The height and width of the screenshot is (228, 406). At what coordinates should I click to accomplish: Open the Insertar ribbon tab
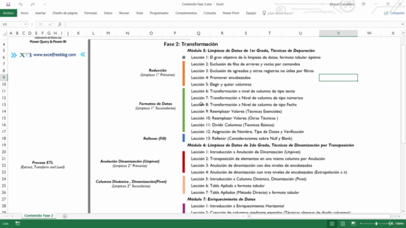click(x=41, y=13)
